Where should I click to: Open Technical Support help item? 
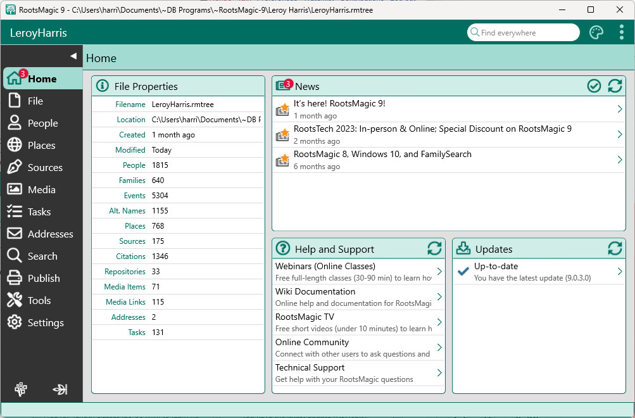point(310,368)
